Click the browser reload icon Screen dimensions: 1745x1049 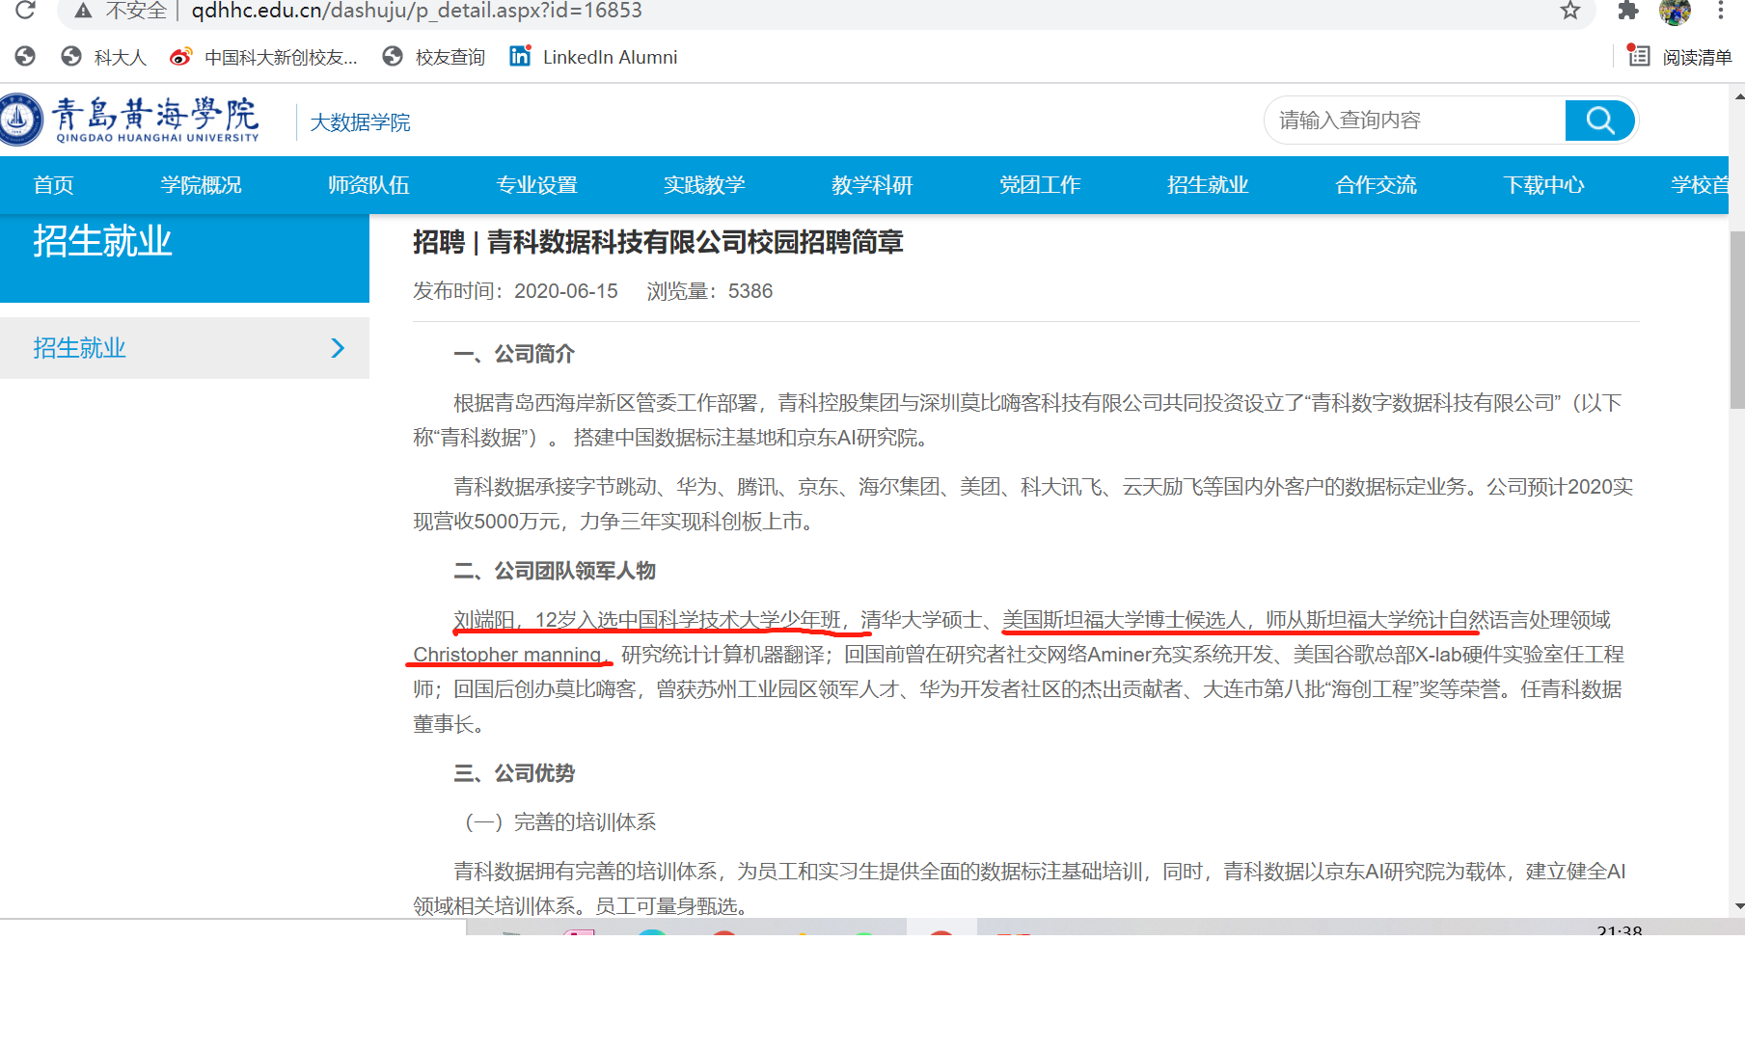[x=25, y=11]
